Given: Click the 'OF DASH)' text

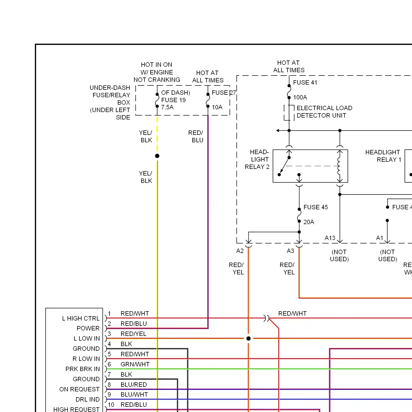Looking at the screenshot, I should tap(176, 93).
